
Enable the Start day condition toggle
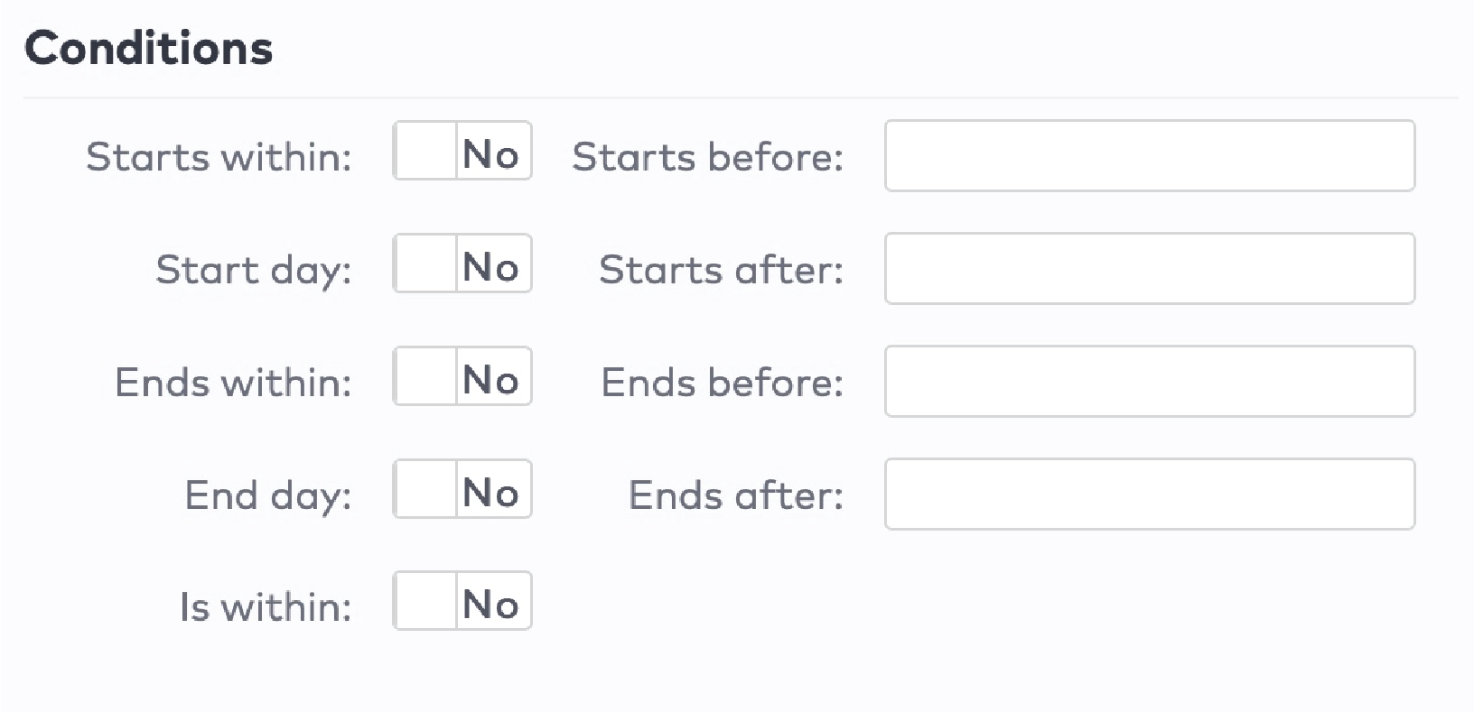point(462,264)
